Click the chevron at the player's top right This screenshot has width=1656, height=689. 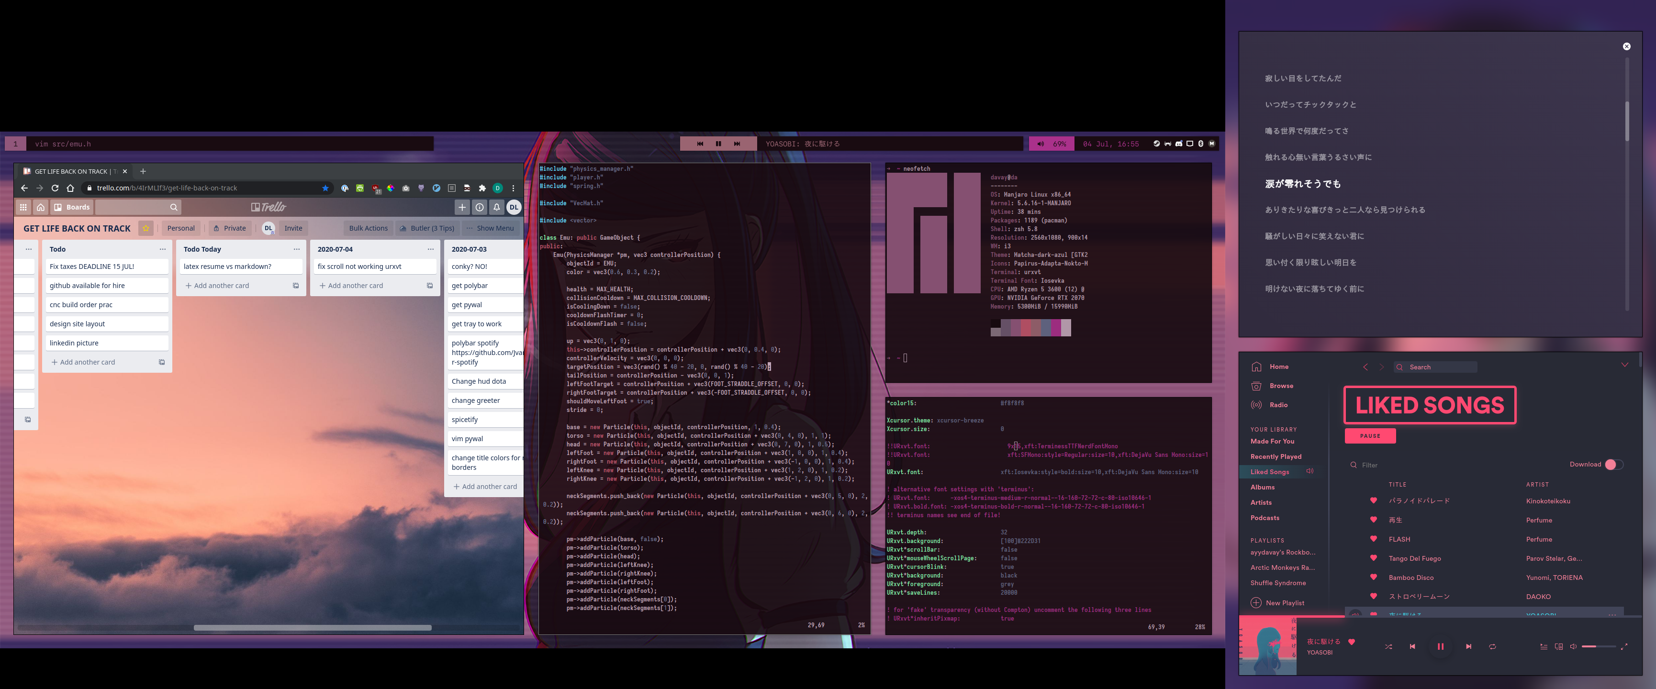click(x=1624, y=365)
